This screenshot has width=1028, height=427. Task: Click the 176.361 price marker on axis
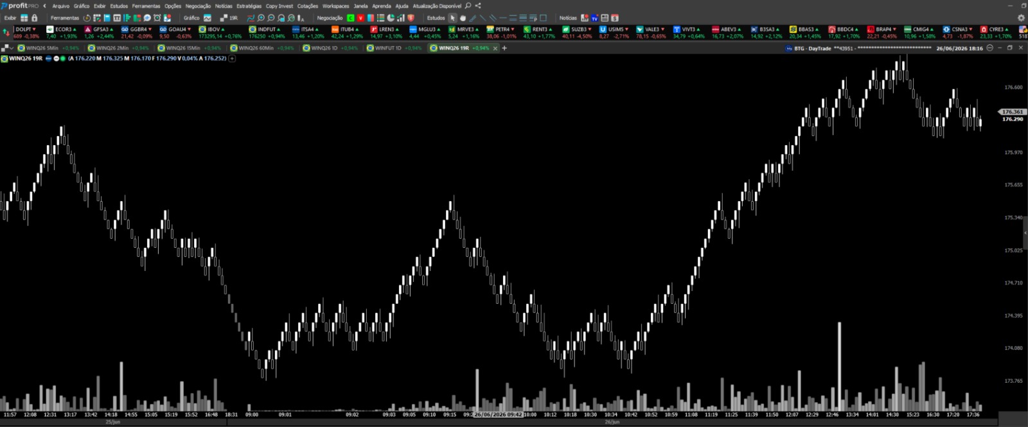1012,112
